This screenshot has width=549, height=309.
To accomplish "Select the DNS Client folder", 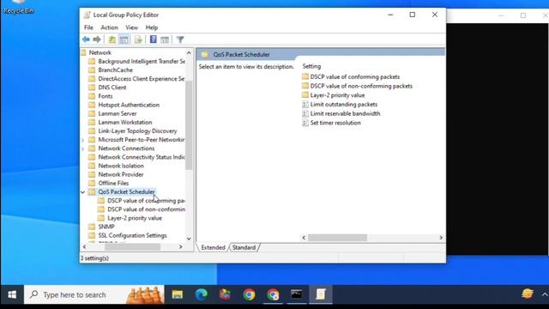I will (x=112, y=88).
